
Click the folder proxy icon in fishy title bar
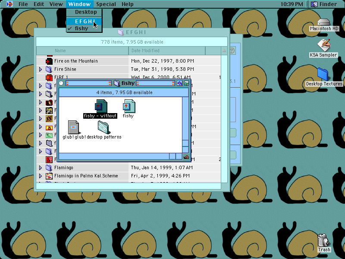tap(117, 83)
